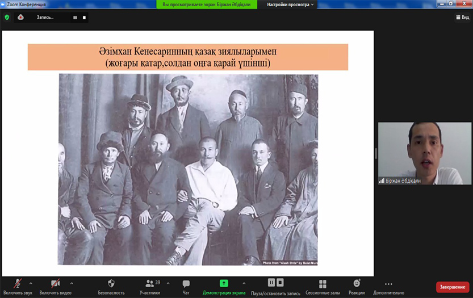473x298 pixels.
Task: Select Біржан Әбдіқали video thumbnail
Action: 425,153
